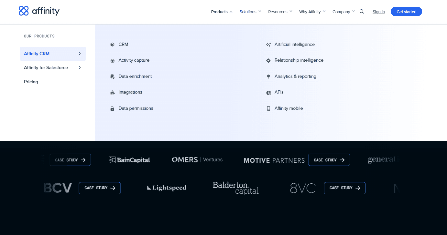The image size is (447, 235).
Task: Open the Analytics & reporting link
Action: (295, 77)
